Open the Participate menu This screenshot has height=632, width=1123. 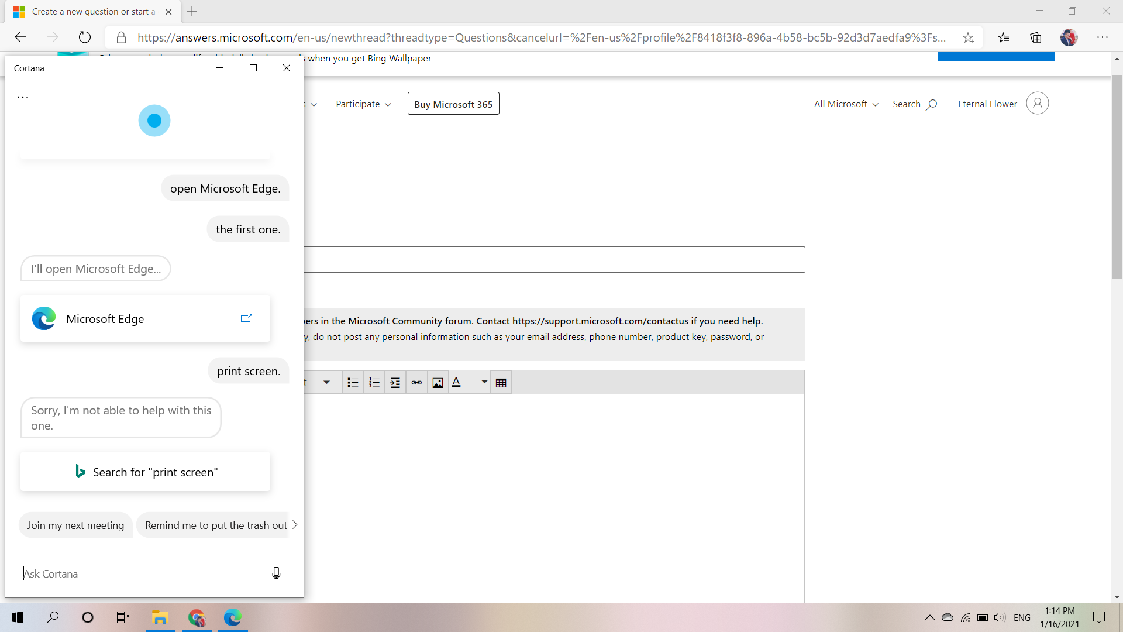363,104
